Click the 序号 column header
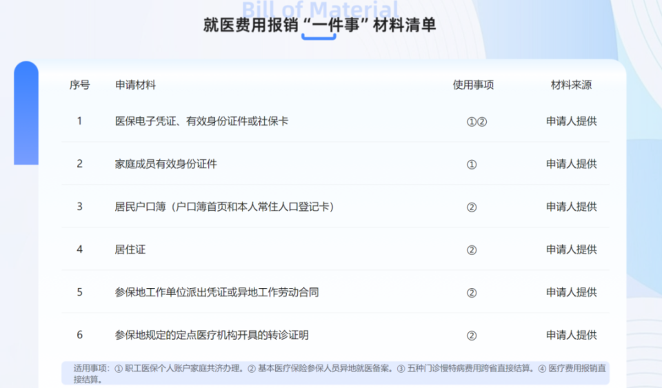662x388 pixels. (x=80, y=85)
